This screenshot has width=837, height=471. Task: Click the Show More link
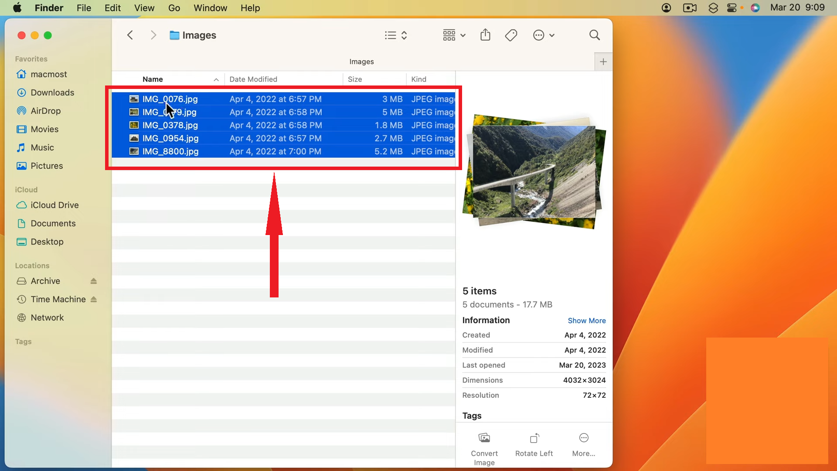[586, 321]
